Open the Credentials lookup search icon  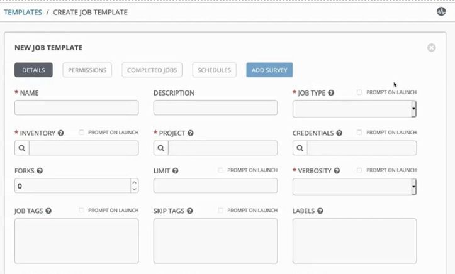click(x=300, y=148)
